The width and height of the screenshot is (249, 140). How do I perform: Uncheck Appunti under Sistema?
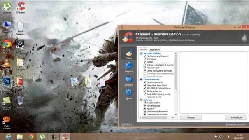pos(145,108)
